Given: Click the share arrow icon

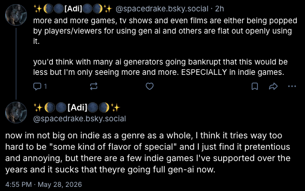Looking at the screenshot, I should tap(273, 86).
